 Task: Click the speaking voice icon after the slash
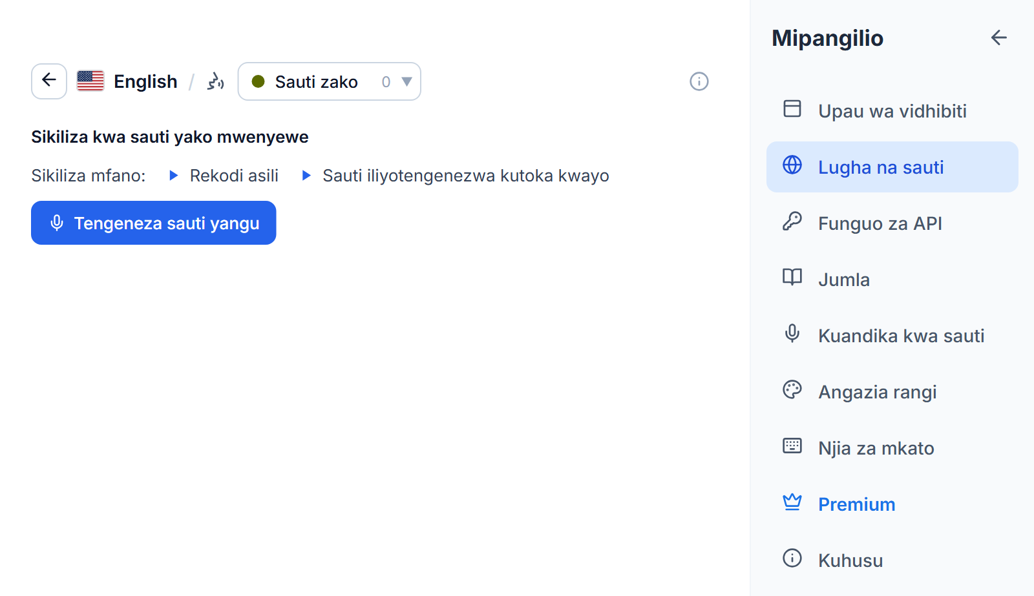pyautogui.click(x=215, y=81)
